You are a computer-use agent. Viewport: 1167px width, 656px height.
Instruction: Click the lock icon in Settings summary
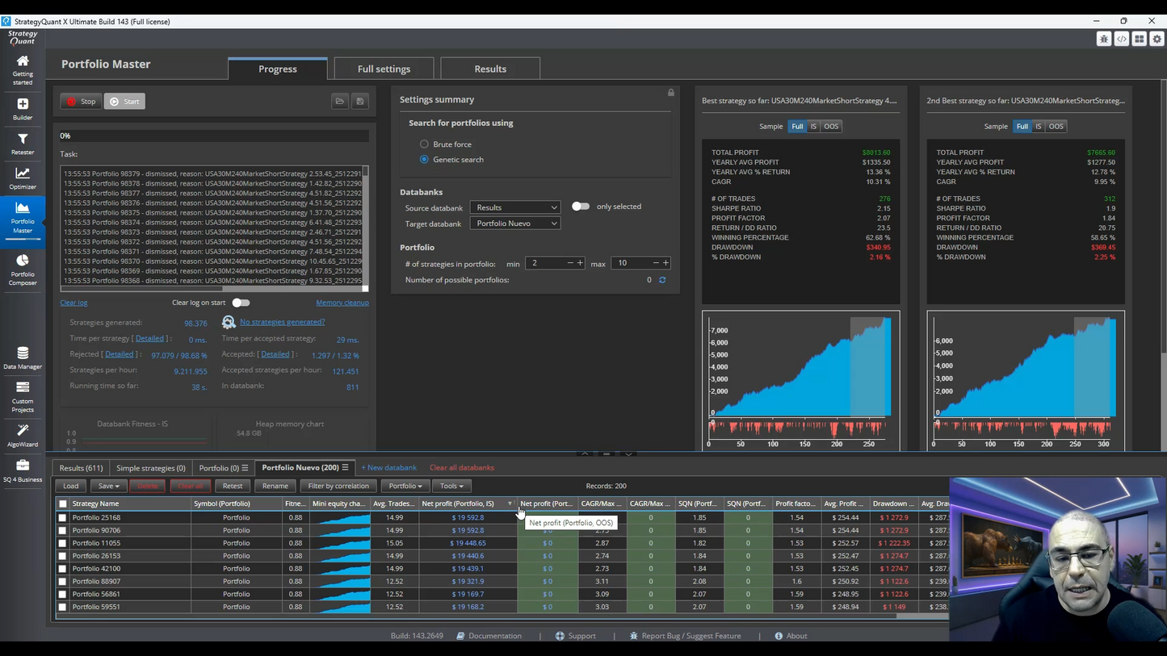point(670,93)
